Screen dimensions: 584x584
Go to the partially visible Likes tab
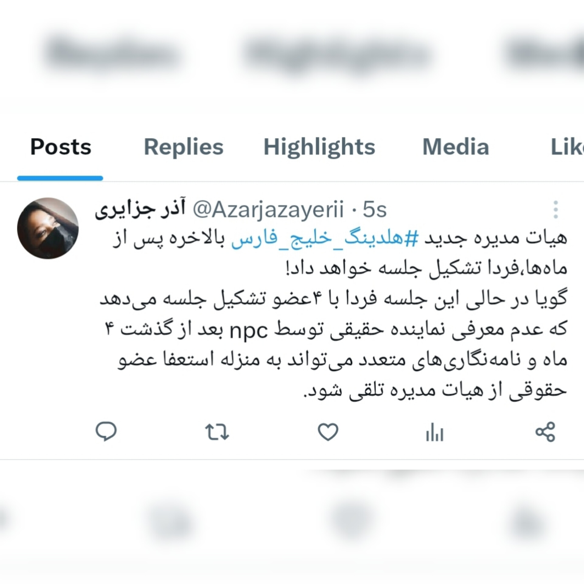[567, 147]
